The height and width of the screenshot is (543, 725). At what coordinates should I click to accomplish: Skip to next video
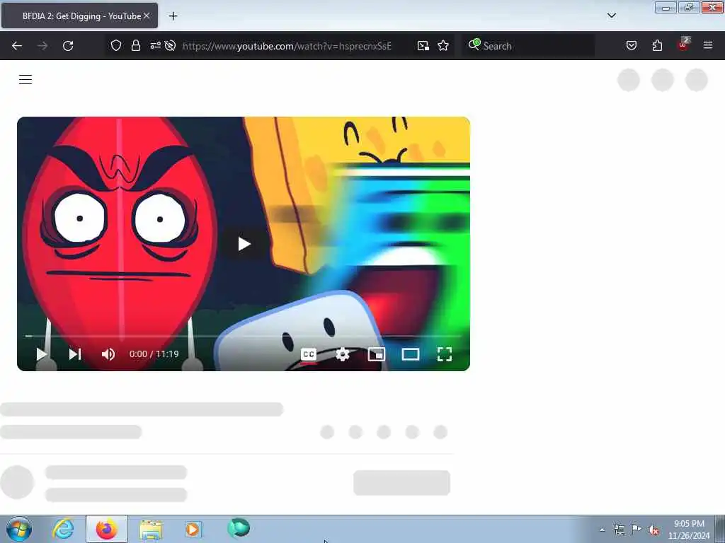pos(75,354)
